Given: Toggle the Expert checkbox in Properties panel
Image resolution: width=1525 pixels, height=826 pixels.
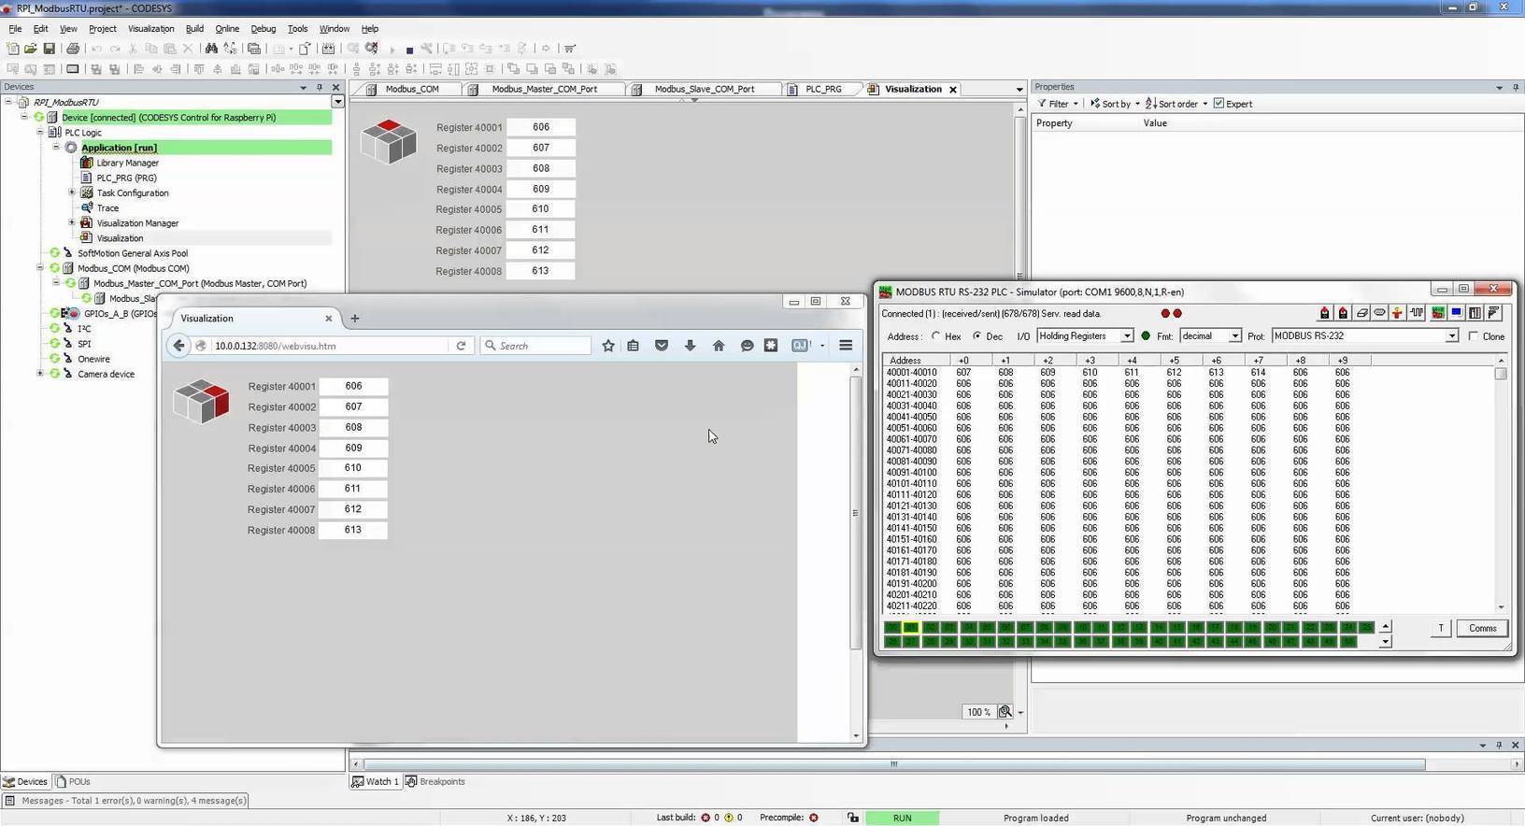Looking at the screenshot, I should [x=1219, y=104].
